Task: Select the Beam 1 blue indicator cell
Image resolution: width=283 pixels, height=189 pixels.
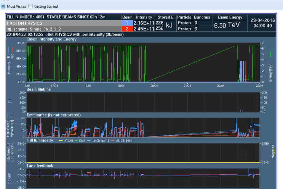Action: pos(127,23)
